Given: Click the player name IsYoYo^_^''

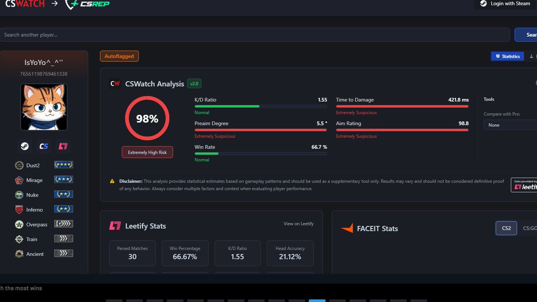Looking at the screenshot, I should pos(44,63).
